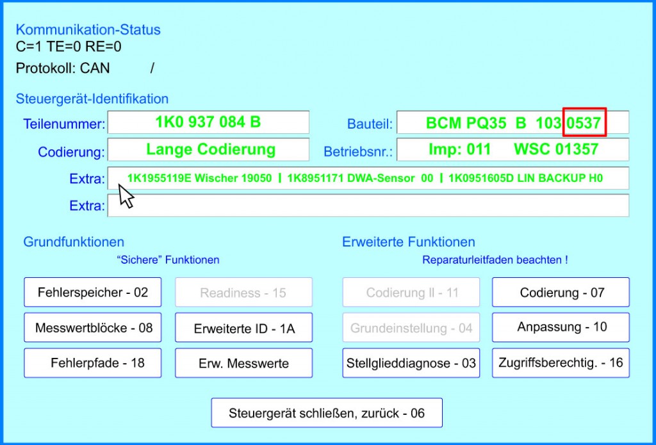Open Erweiterte ID - 1A

243,328
